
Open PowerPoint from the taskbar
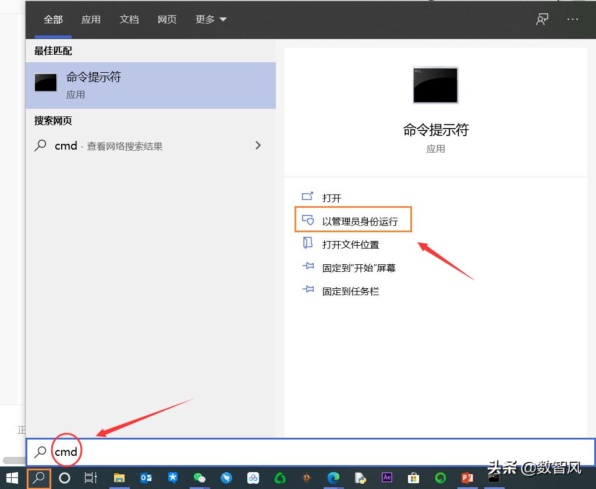click(x=467, y=479)
